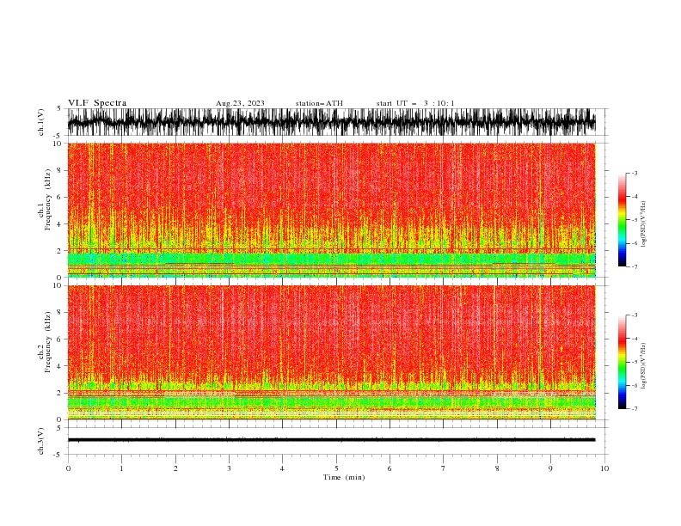Click time axis tick label "1"
The height and width of the screenshot is (526, 681).
point(121,468)
